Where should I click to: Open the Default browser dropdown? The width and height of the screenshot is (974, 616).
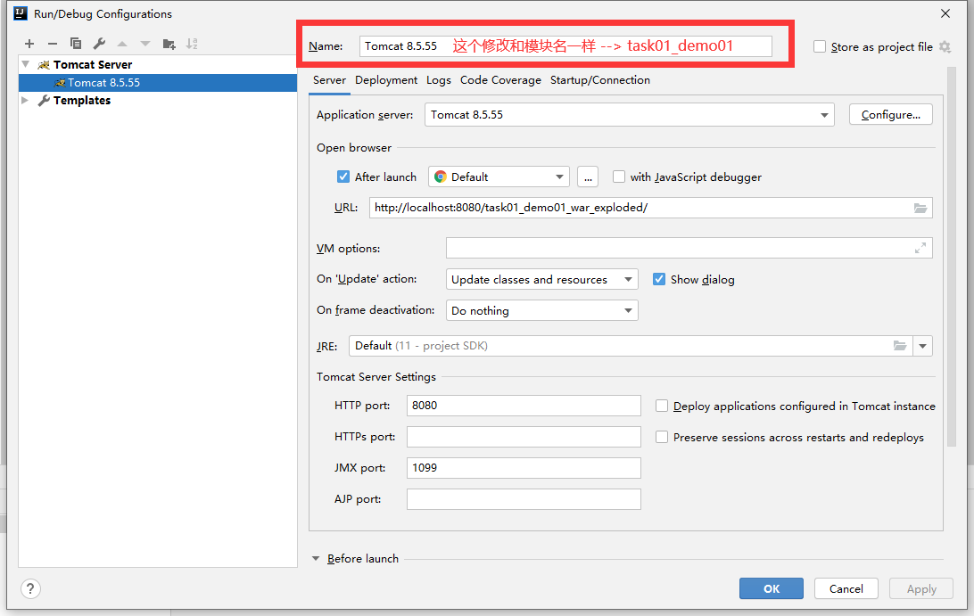[499, 177]
